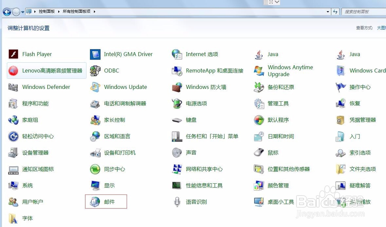The height and width of the screenshot is (227, 386).
Task: Open the Flash Player settings
Action: pos(37,54)
